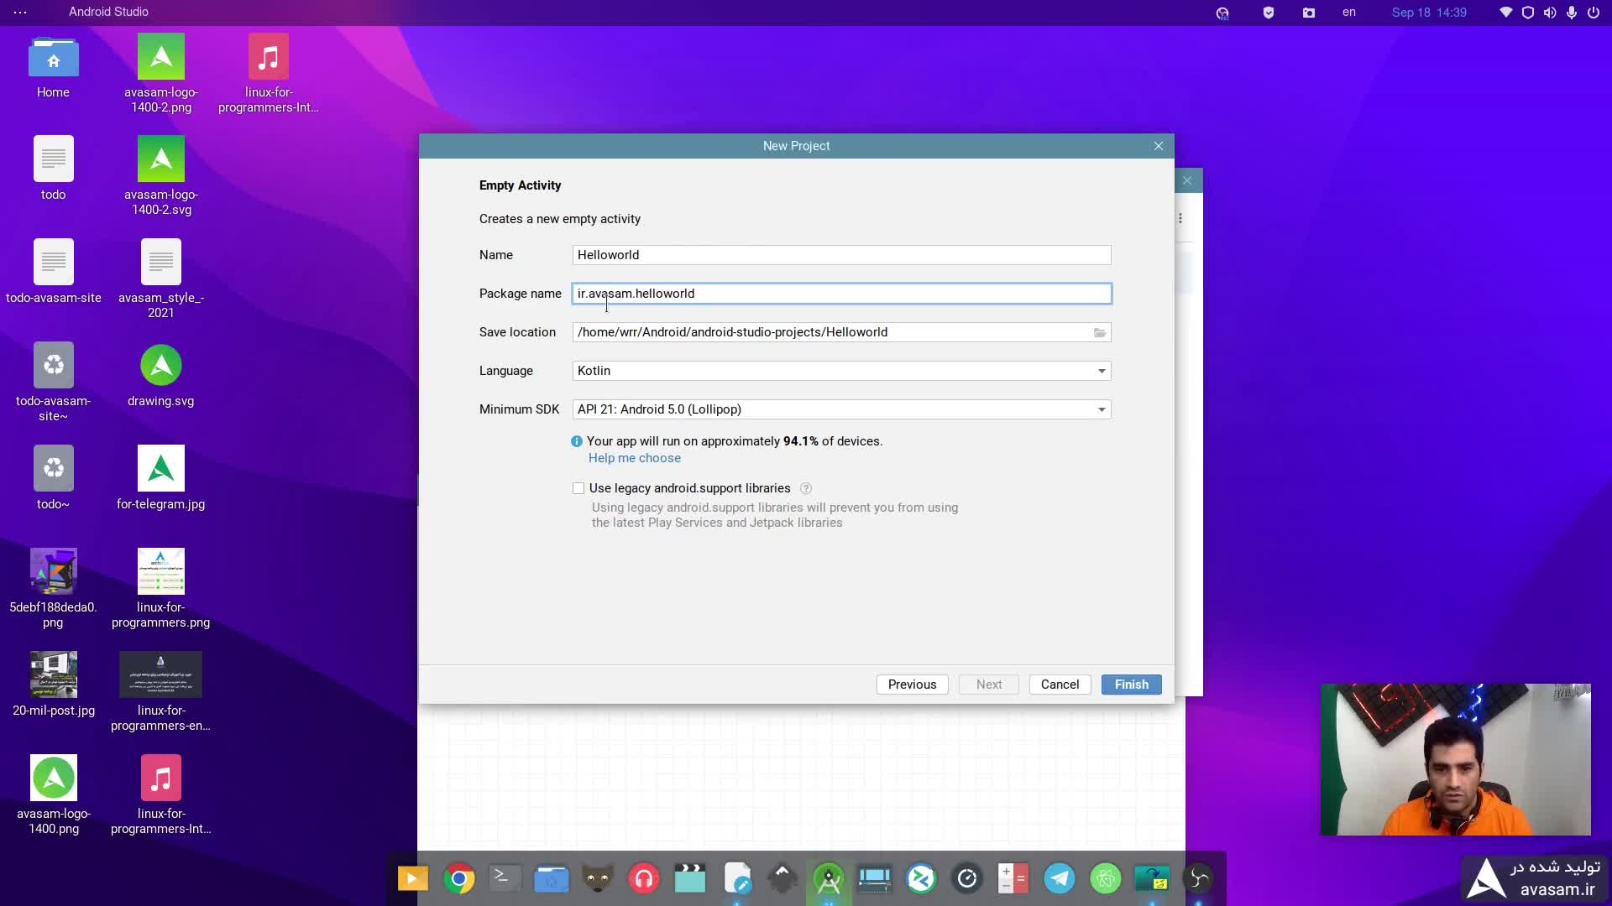Click the Finish button
The height and width of the screenshot is (906, 1612).
(1131, 685)
